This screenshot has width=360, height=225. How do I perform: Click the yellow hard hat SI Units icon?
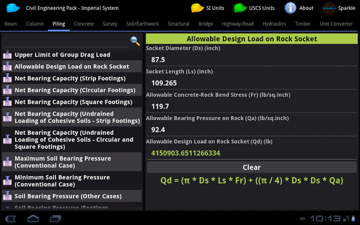(197, 8)
